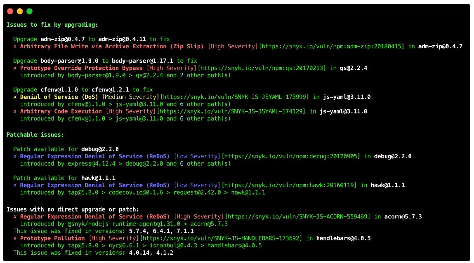This screenshot has height=263, width=474.
Task: Click 'Denial of Service (DoS)' issue title
Action: click(x=59, y=97)
